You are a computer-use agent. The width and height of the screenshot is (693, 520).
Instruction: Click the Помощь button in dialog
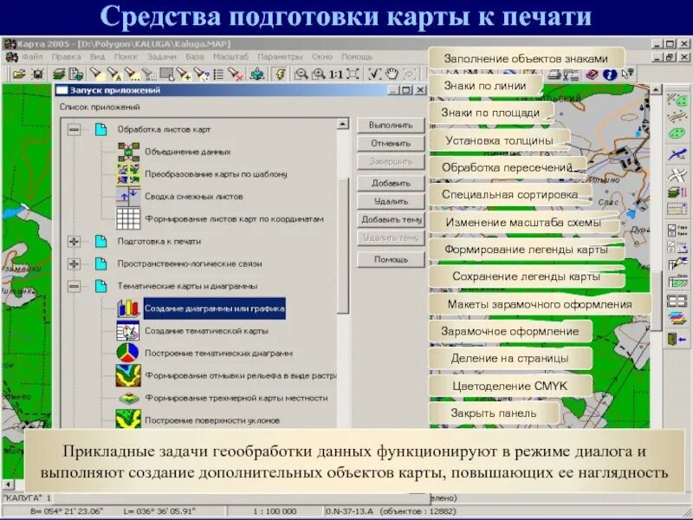pos(391,259)
